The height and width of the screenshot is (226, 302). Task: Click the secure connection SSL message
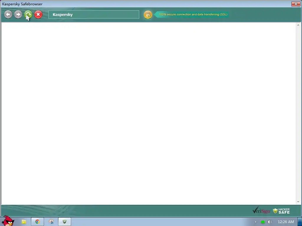coord(193,14)
